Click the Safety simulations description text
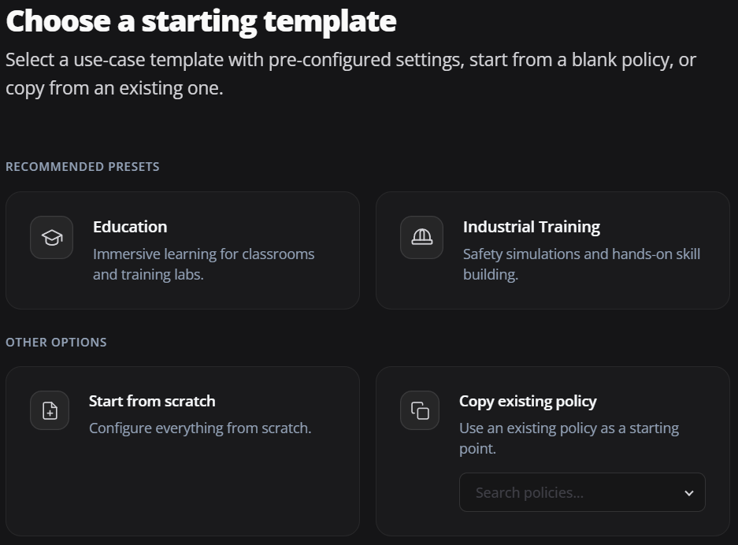 click(x=581, y=264)
